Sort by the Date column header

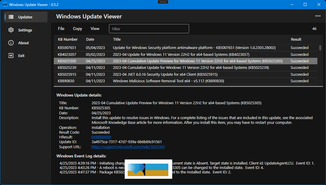(x=90, y=39)
